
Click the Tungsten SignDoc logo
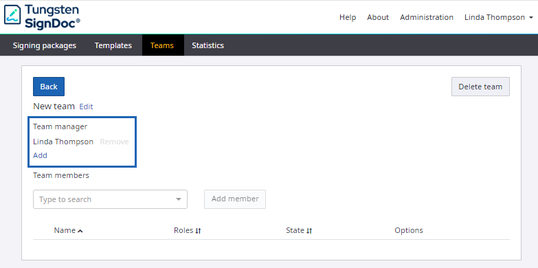point(42,17)
